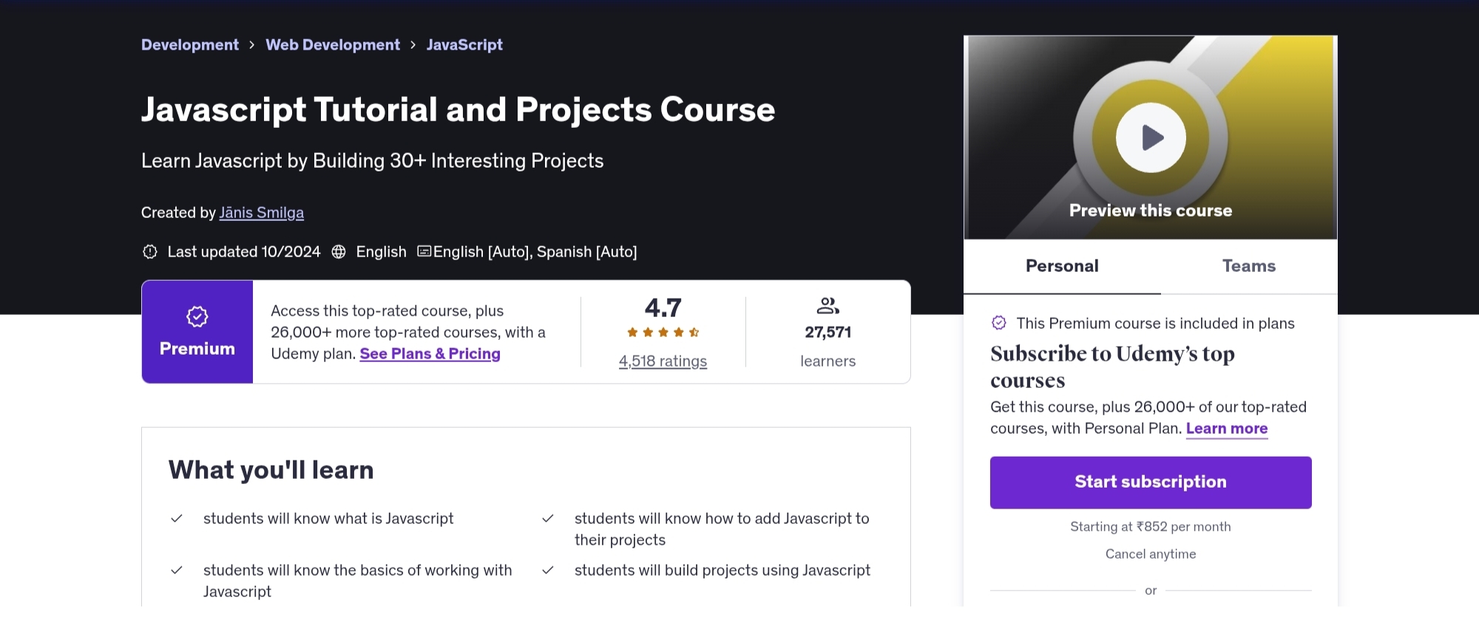Click the last updated clock icon
Image resolution: width=1479 pixels, height=617 pixels.
click(149, 252)
